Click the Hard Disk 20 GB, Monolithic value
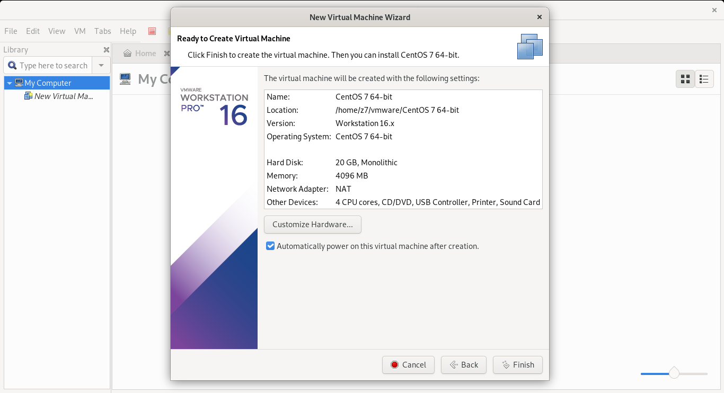 (x=366, y=163)
